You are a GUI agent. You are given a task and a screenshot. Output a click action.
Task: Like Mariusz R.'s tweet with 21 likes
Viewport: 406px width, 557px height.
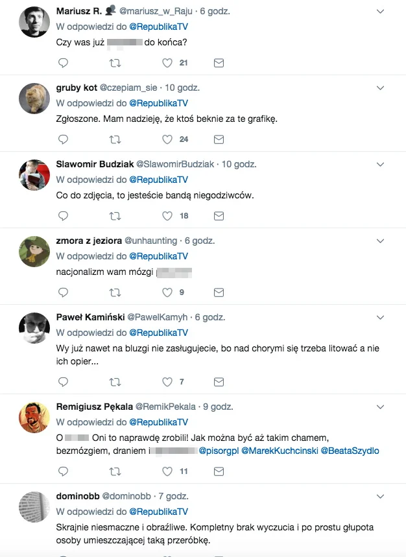(x=167, y=63)
